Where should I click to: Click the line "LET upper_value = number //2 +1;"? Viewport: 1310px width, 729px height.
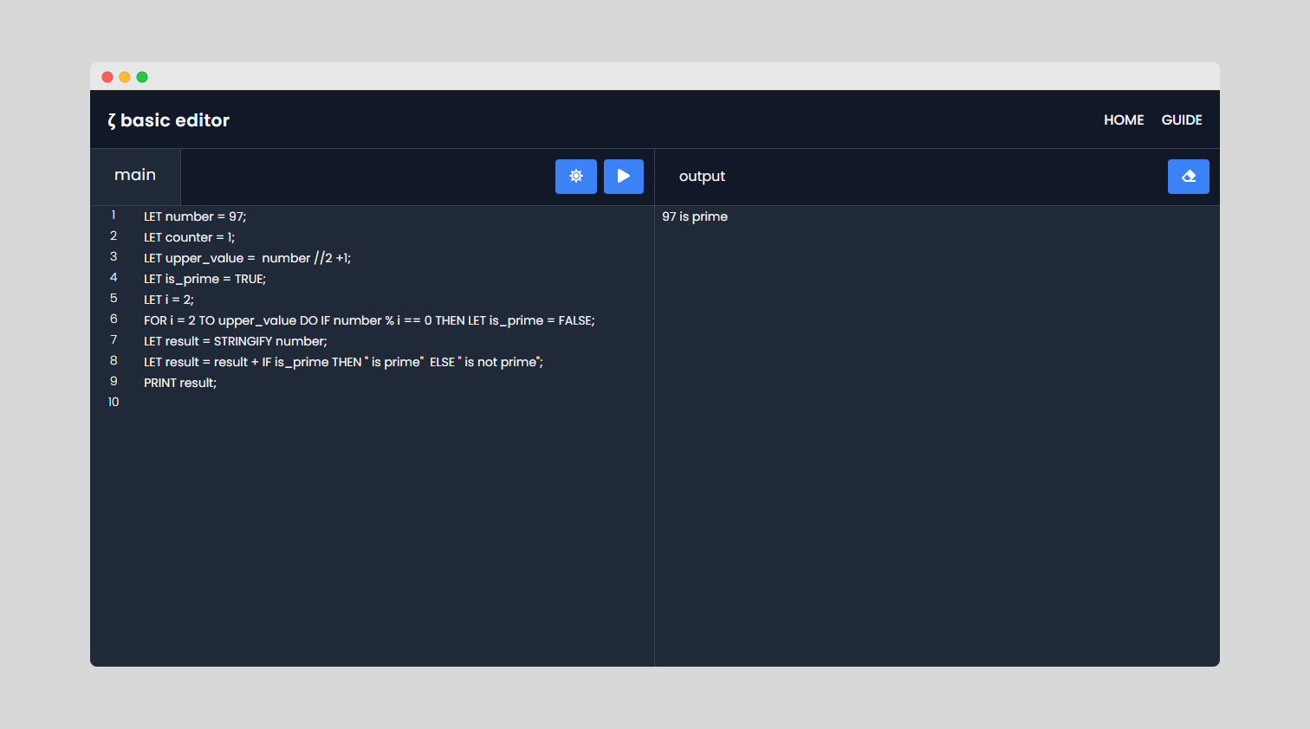coord(247,258)
